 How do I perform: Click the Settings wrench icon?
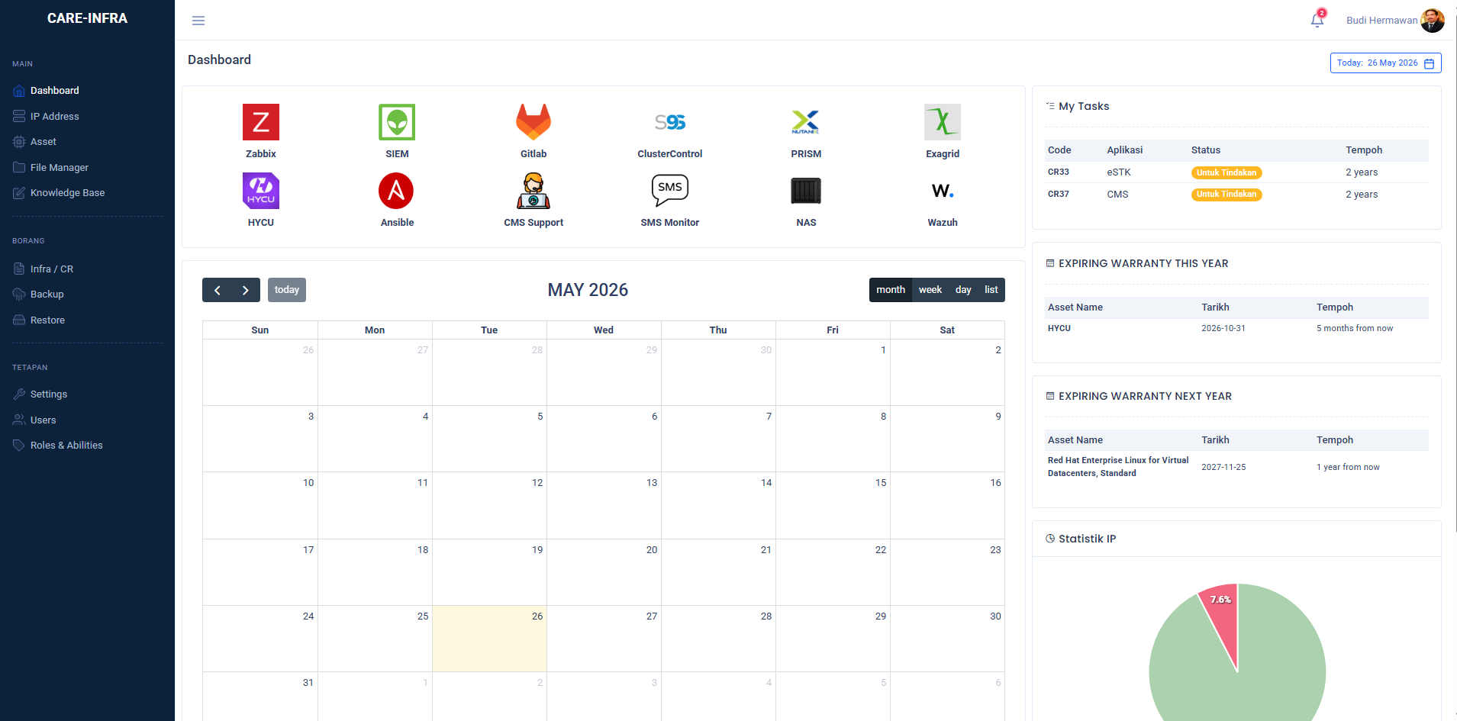tap(19, 394)
